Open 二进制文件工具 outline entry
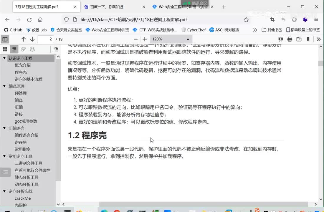The height and width of the screenshot is (212, 324). click(29, 163)
